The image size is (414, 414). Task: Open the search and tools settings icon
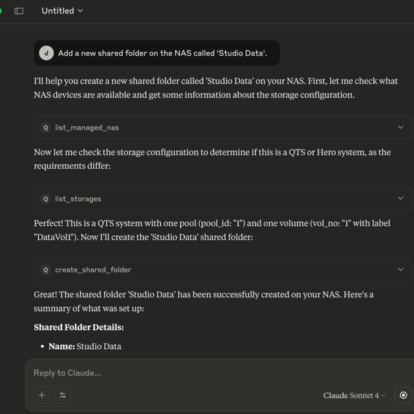(63, 395)
